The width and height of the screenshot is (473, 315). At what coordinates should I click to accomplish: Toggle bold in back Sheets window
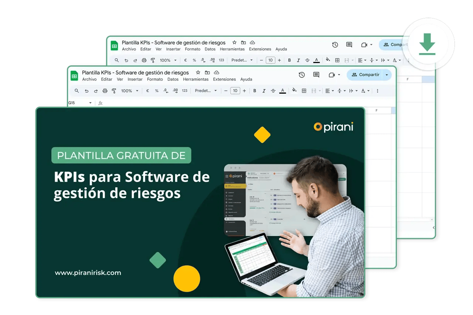point(289,60)
